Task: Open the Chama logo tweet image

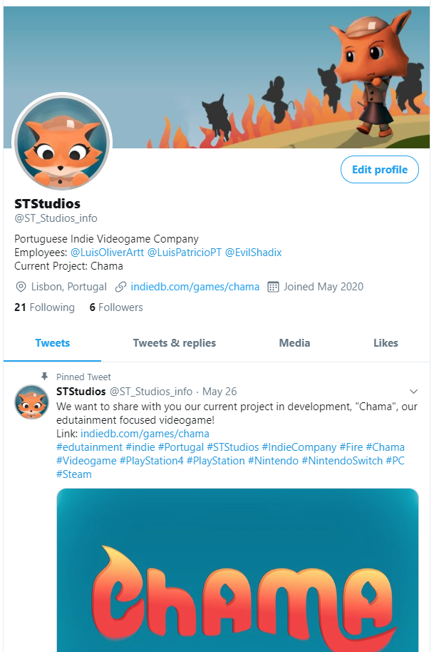Action: [237, 570]
